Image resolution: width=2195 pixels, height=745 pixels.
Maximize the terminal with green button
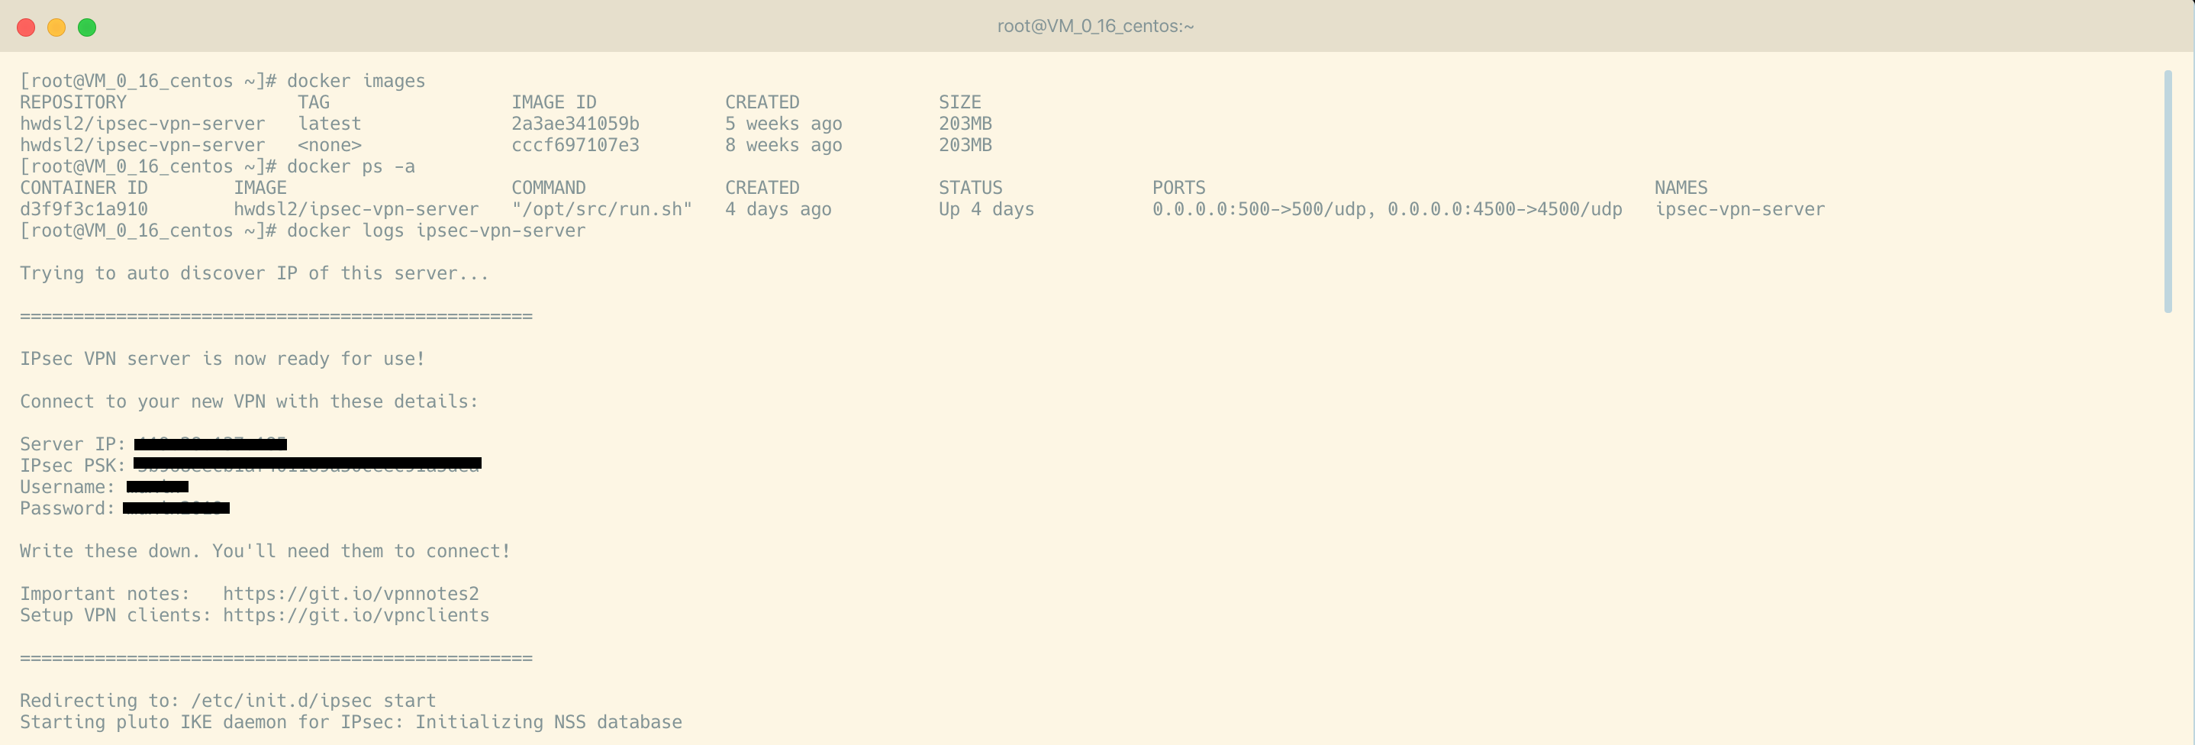[87, 27]
